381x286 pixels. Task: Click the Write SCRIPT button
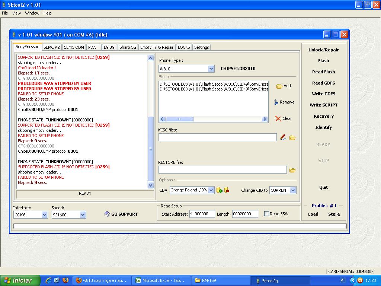pos(323,105)
